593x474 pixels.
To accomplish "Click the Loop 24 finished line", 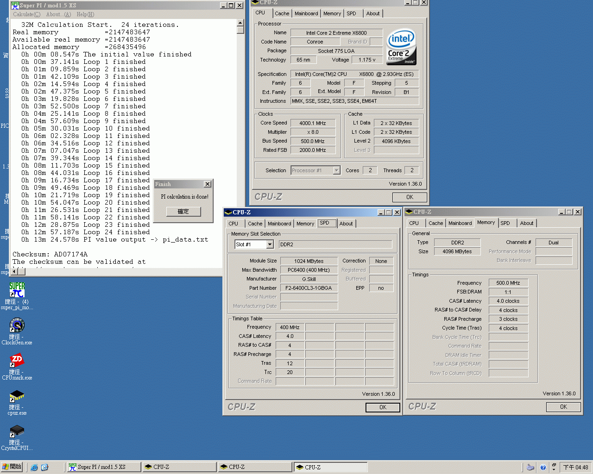I will pos(85,232).
